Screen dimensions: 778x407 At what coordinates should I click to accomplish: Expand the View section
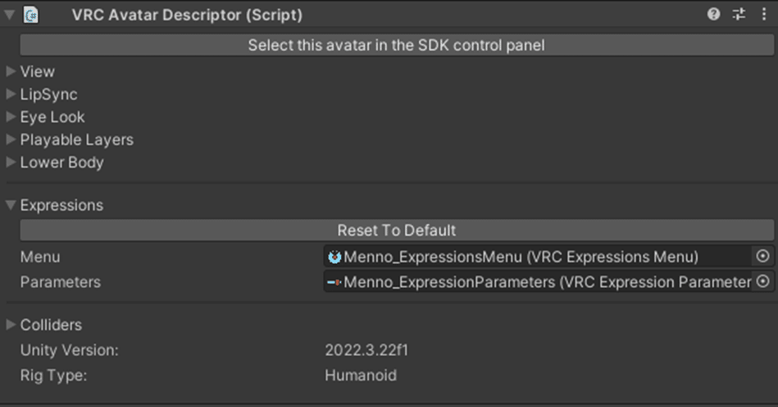point(11,71)
